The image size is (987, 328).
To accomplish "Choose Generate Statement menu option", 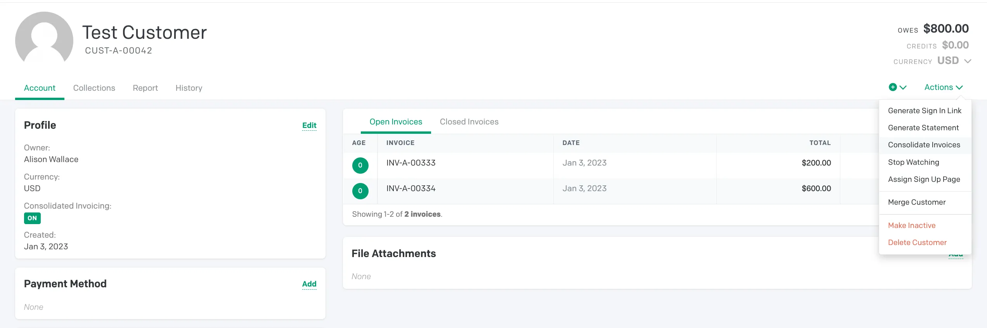I will 923,128.
